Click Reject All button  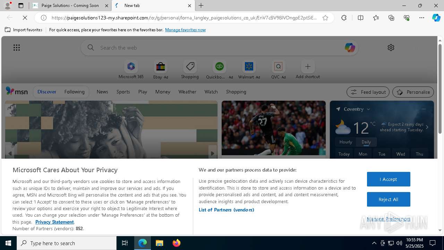tap(388, 199)
